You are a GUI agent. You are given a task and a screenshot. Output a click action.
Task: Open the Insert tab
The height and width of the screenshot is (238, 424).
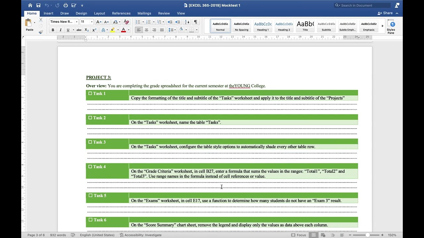[x=48, y=13]
